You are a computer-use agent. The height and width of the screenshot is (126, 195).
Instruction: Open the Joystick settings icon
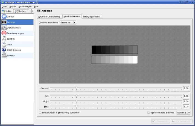[x=4, y=39]
